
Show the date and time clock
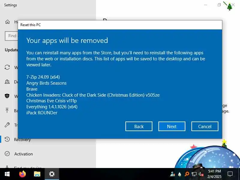coord(214,174)
